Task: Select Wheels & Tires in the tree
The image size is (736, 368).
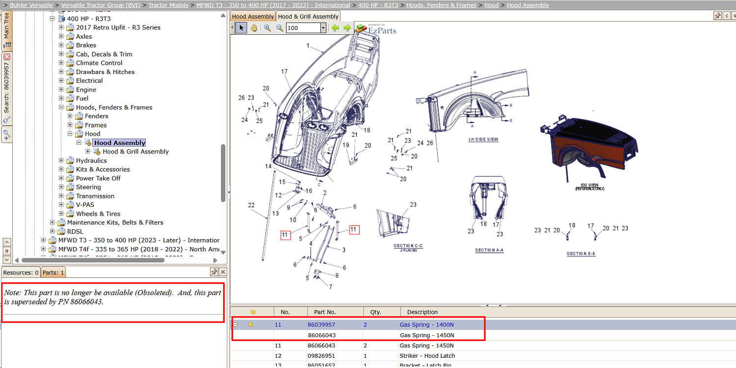Action: 98,214
